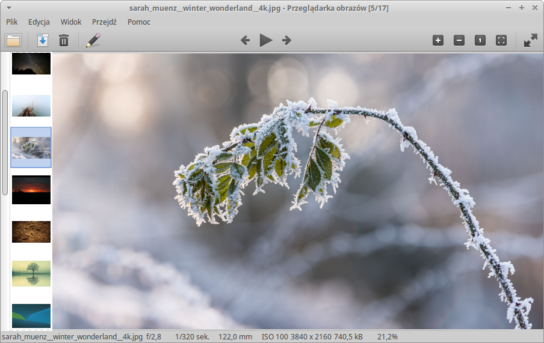
Task: Click the 740,5 kB file size
Action: pyautogui.click(x=348, y=337)
